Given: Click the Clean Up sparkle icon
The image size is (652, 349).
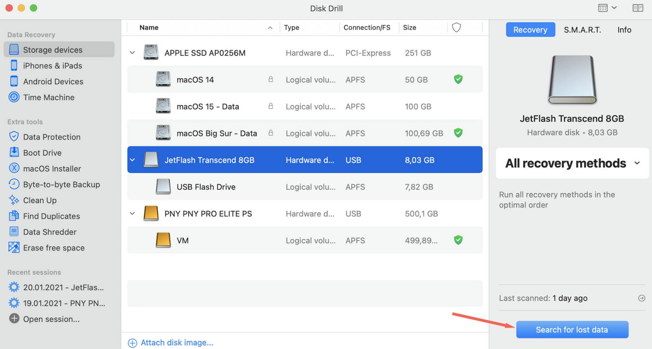Looking at the screenshot, I should [x=14, y=200].
